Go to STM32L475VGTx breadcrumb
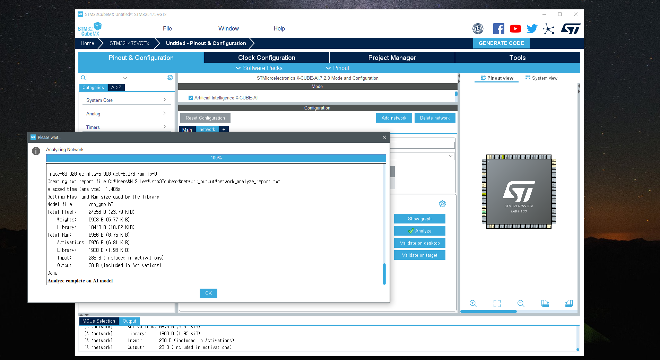 pyautogui.click(x=129, y=43)
